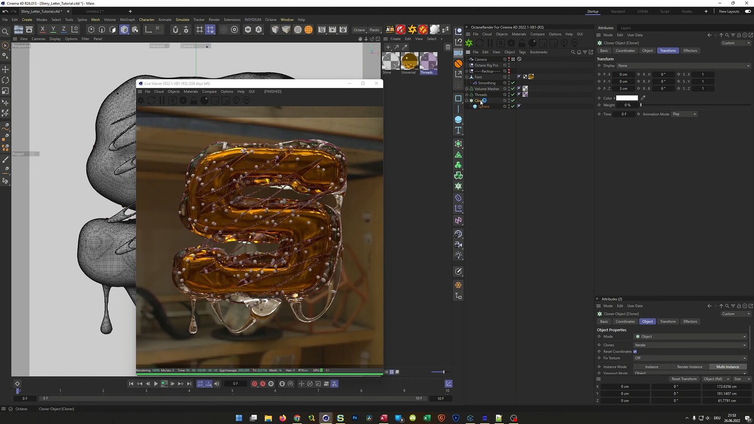
Task: Open Photoshop from the Windows taskbar
Action: (355, 418)
